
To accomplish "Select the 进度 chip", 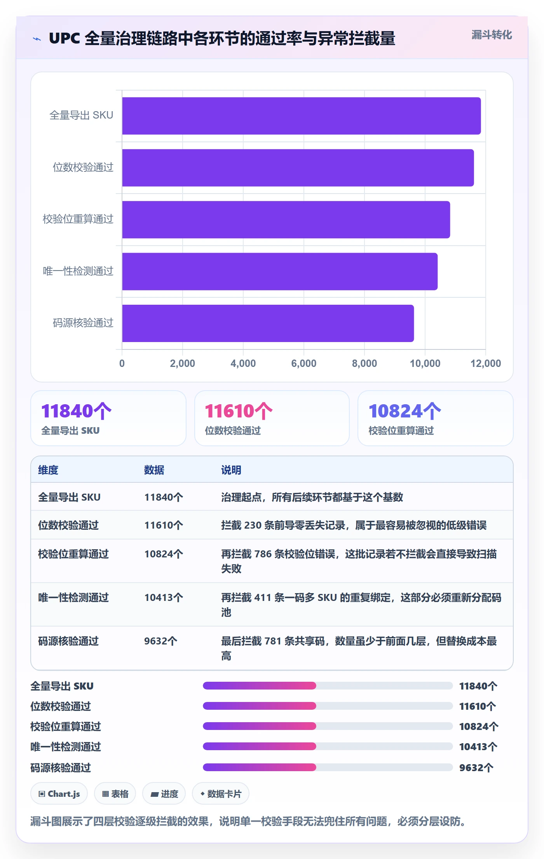I will pos(164,794).
